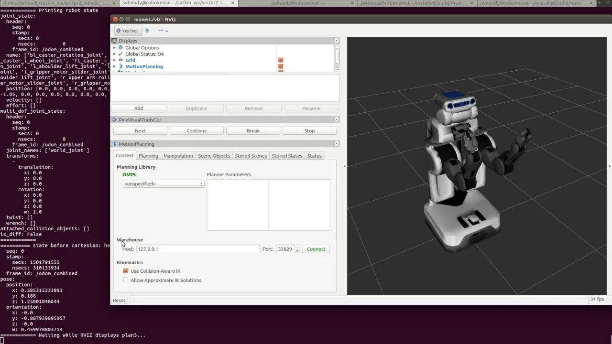Open the minus remove-tool dropdown icon
Viewport: 612px width, 344px height.
click(x=163, y=31)
